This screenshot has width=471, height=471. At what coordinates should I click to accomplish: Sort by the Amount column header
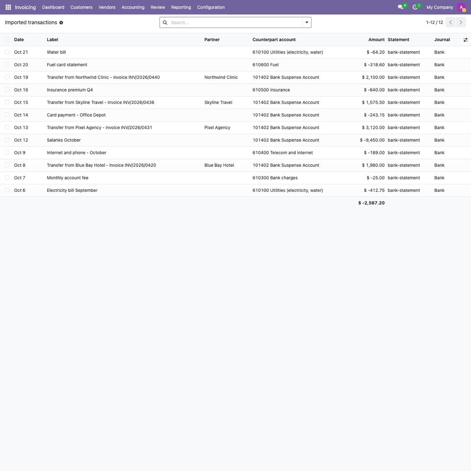pyautogui.click(x=376, y=40)
